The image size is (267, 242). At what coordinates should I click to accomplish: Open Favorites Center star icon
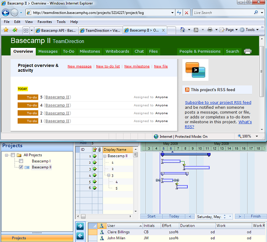[x=6, y=30]
